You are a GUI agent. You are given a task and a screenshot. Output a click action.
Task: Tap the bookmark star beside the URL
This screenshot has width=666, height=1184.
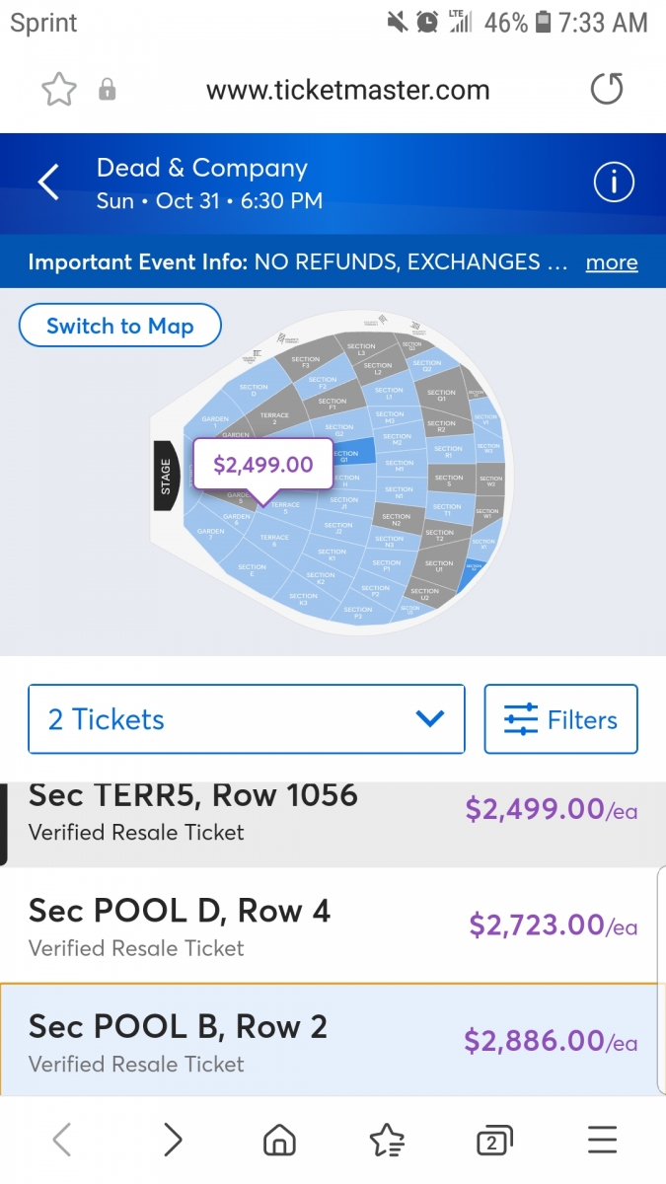[x=59, y=90]
